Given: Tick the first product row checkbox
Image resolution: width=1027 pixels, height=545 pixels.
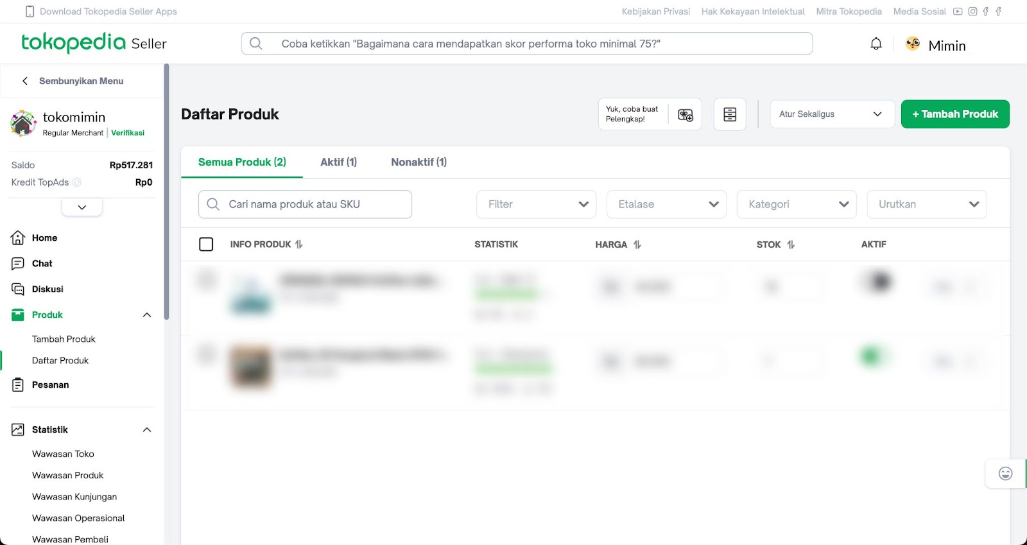Looking at the screenshot, I should pyautogui.click(x=207, y=279).
